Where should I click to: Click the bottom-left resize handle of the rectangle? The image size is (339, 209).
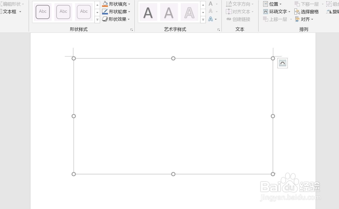point(74,174)
